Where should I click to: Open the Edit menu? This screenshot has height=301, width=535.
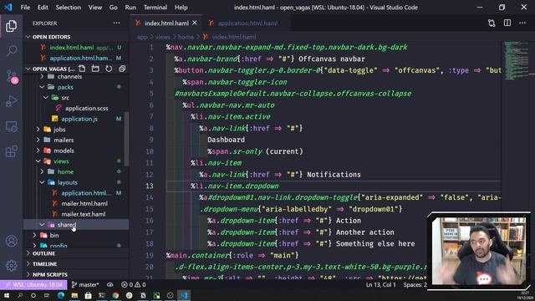[43, 8]
